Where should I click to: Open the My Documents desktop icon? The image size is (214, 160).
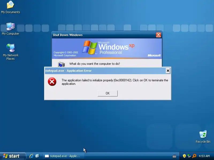click(10, 7)
